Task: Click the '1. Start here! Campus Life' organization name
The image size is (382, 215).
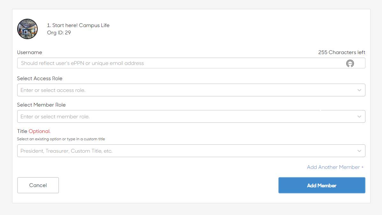Action: tap(78, 25)
